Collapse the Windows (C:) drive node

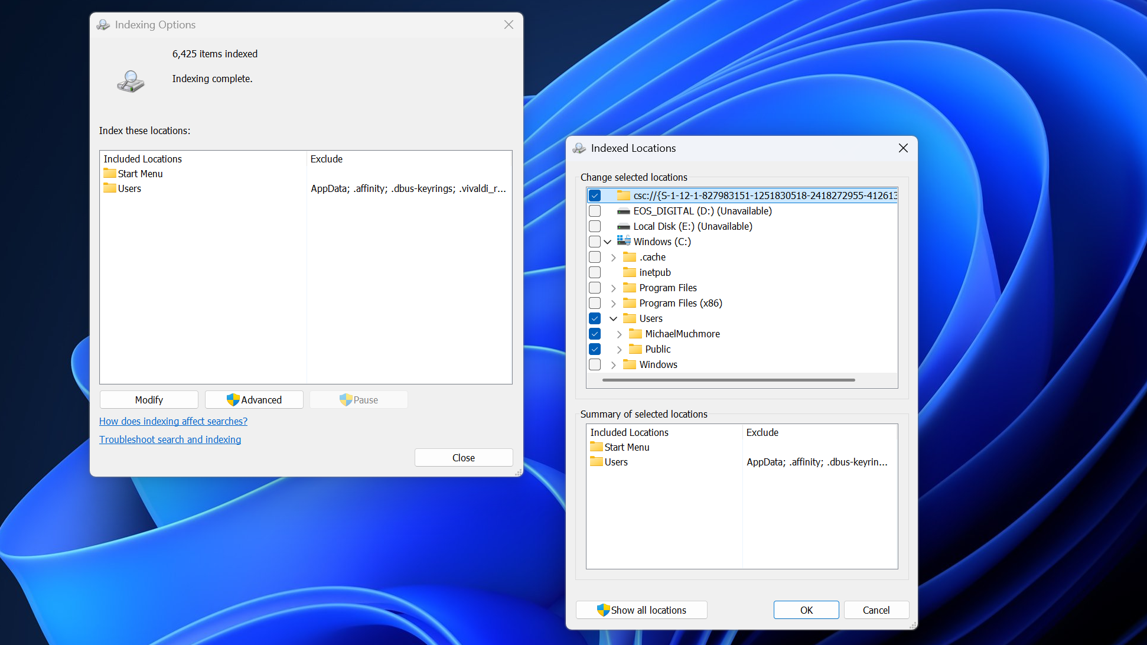tap(607, 242)
